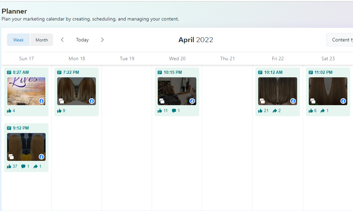Click the post type icon beside 7:22 PM
Viewport: 353px width, 211px height.
point(59,72)
